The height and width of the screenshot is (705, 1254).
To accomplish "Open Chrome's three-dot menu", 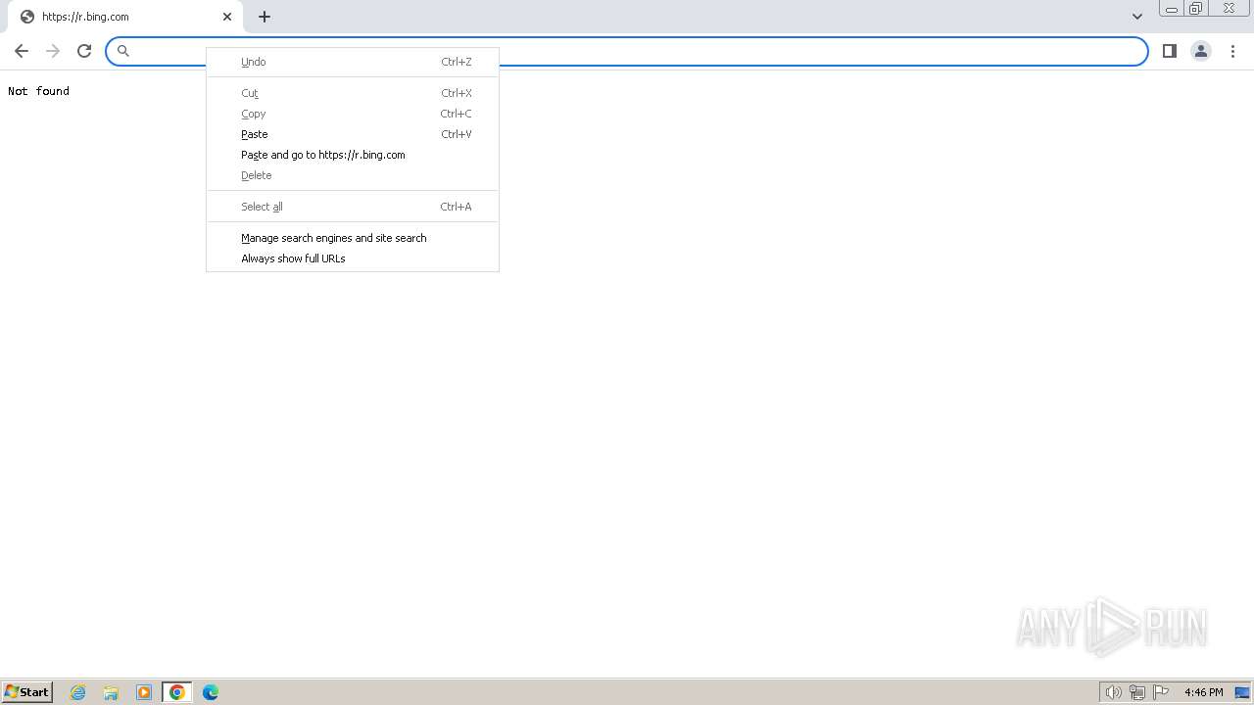I will pos(1232,51).
